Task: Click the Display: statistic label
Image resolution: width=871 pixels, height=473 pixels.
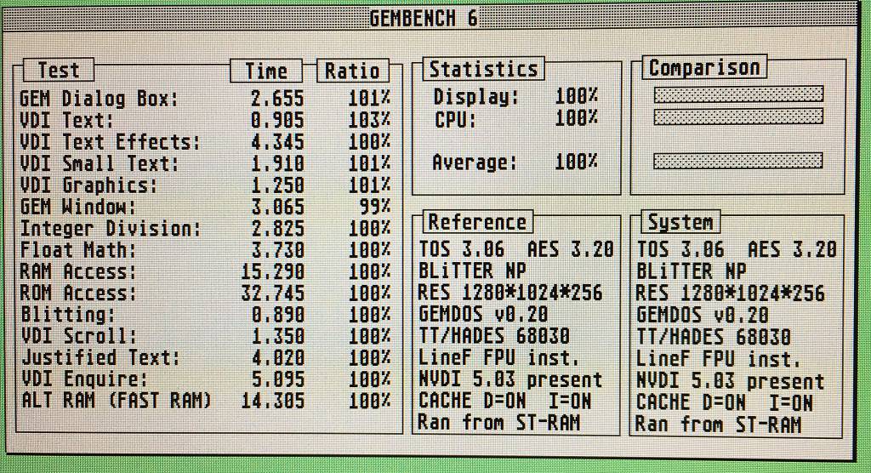Action: click(475, 97)
